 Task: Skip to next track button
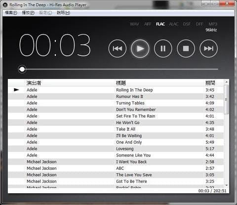tap(208, 48)
